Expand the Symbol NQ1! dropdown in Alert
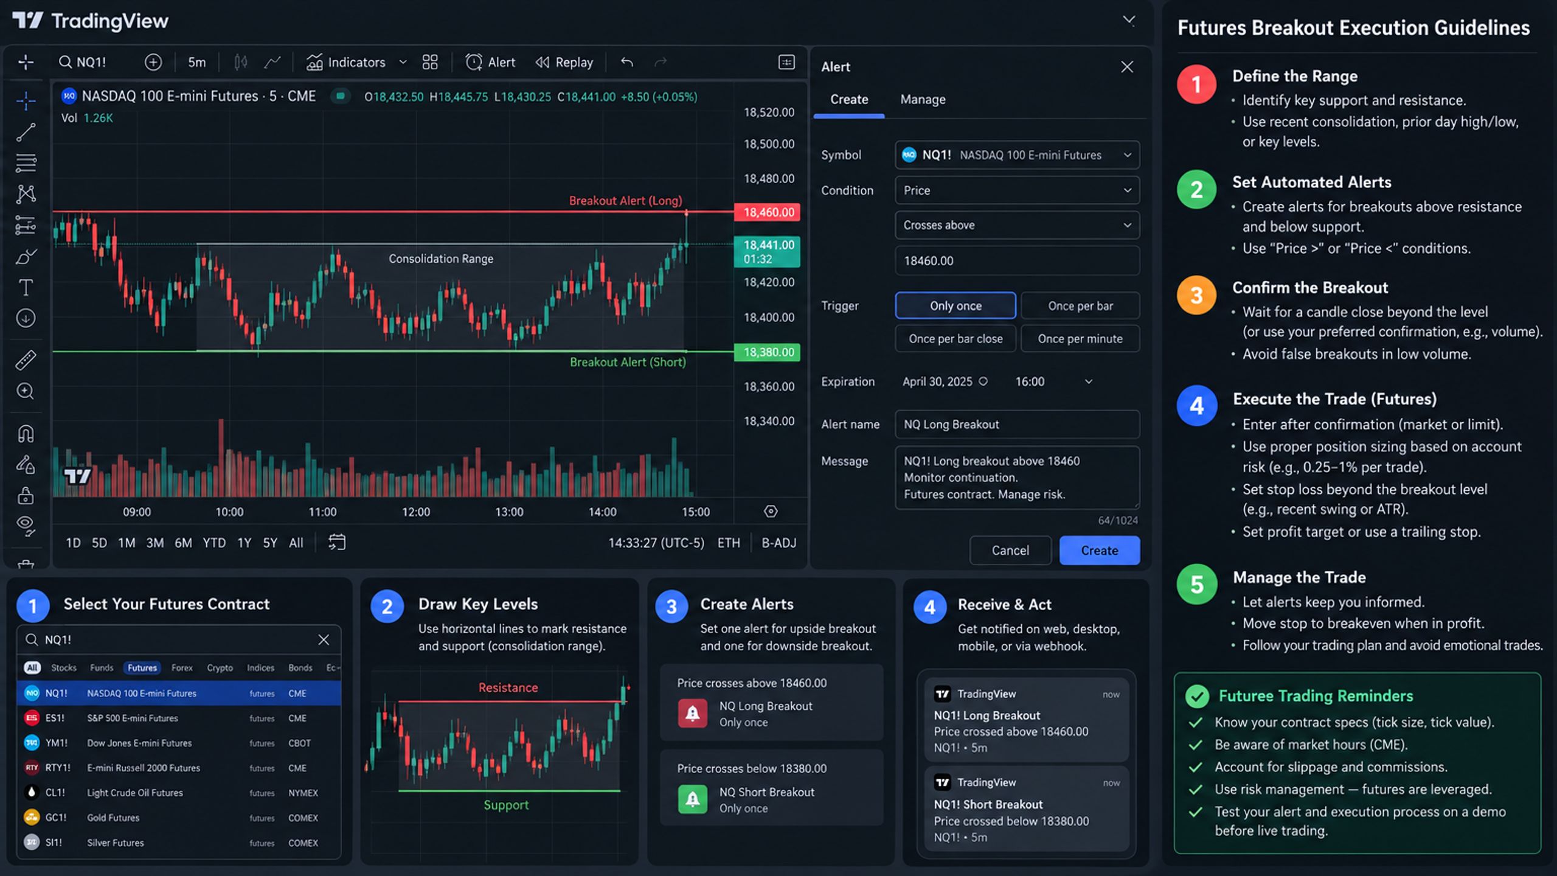 pos(1017,155)
